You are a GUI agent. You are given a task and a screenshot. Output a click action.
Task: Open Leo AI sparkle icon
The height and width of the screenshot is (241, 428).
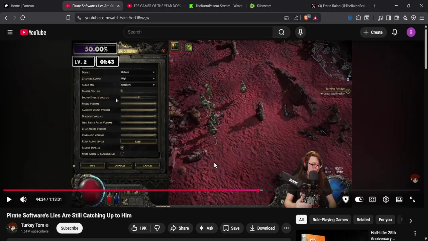point(405,18)
